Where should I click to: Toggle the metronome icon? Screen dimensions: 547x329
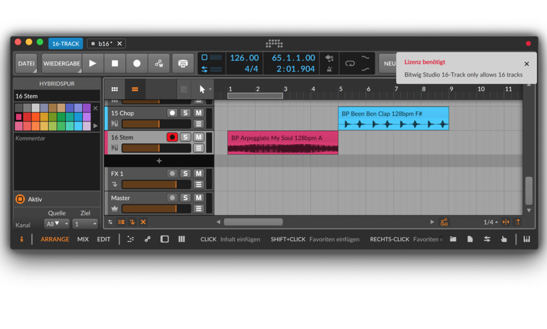tap(329, 69)
